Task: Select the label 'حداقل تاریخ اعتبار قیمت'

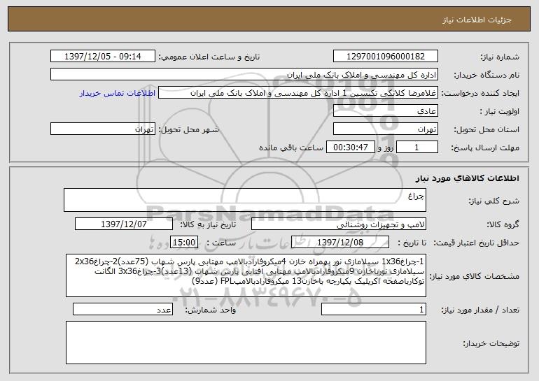Action: click(476, 243)
